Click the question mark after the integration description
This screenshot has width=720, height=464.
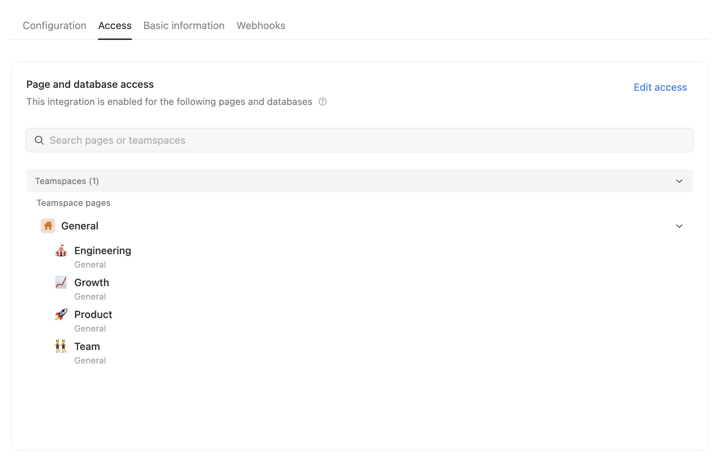click(x=322, y=102)
